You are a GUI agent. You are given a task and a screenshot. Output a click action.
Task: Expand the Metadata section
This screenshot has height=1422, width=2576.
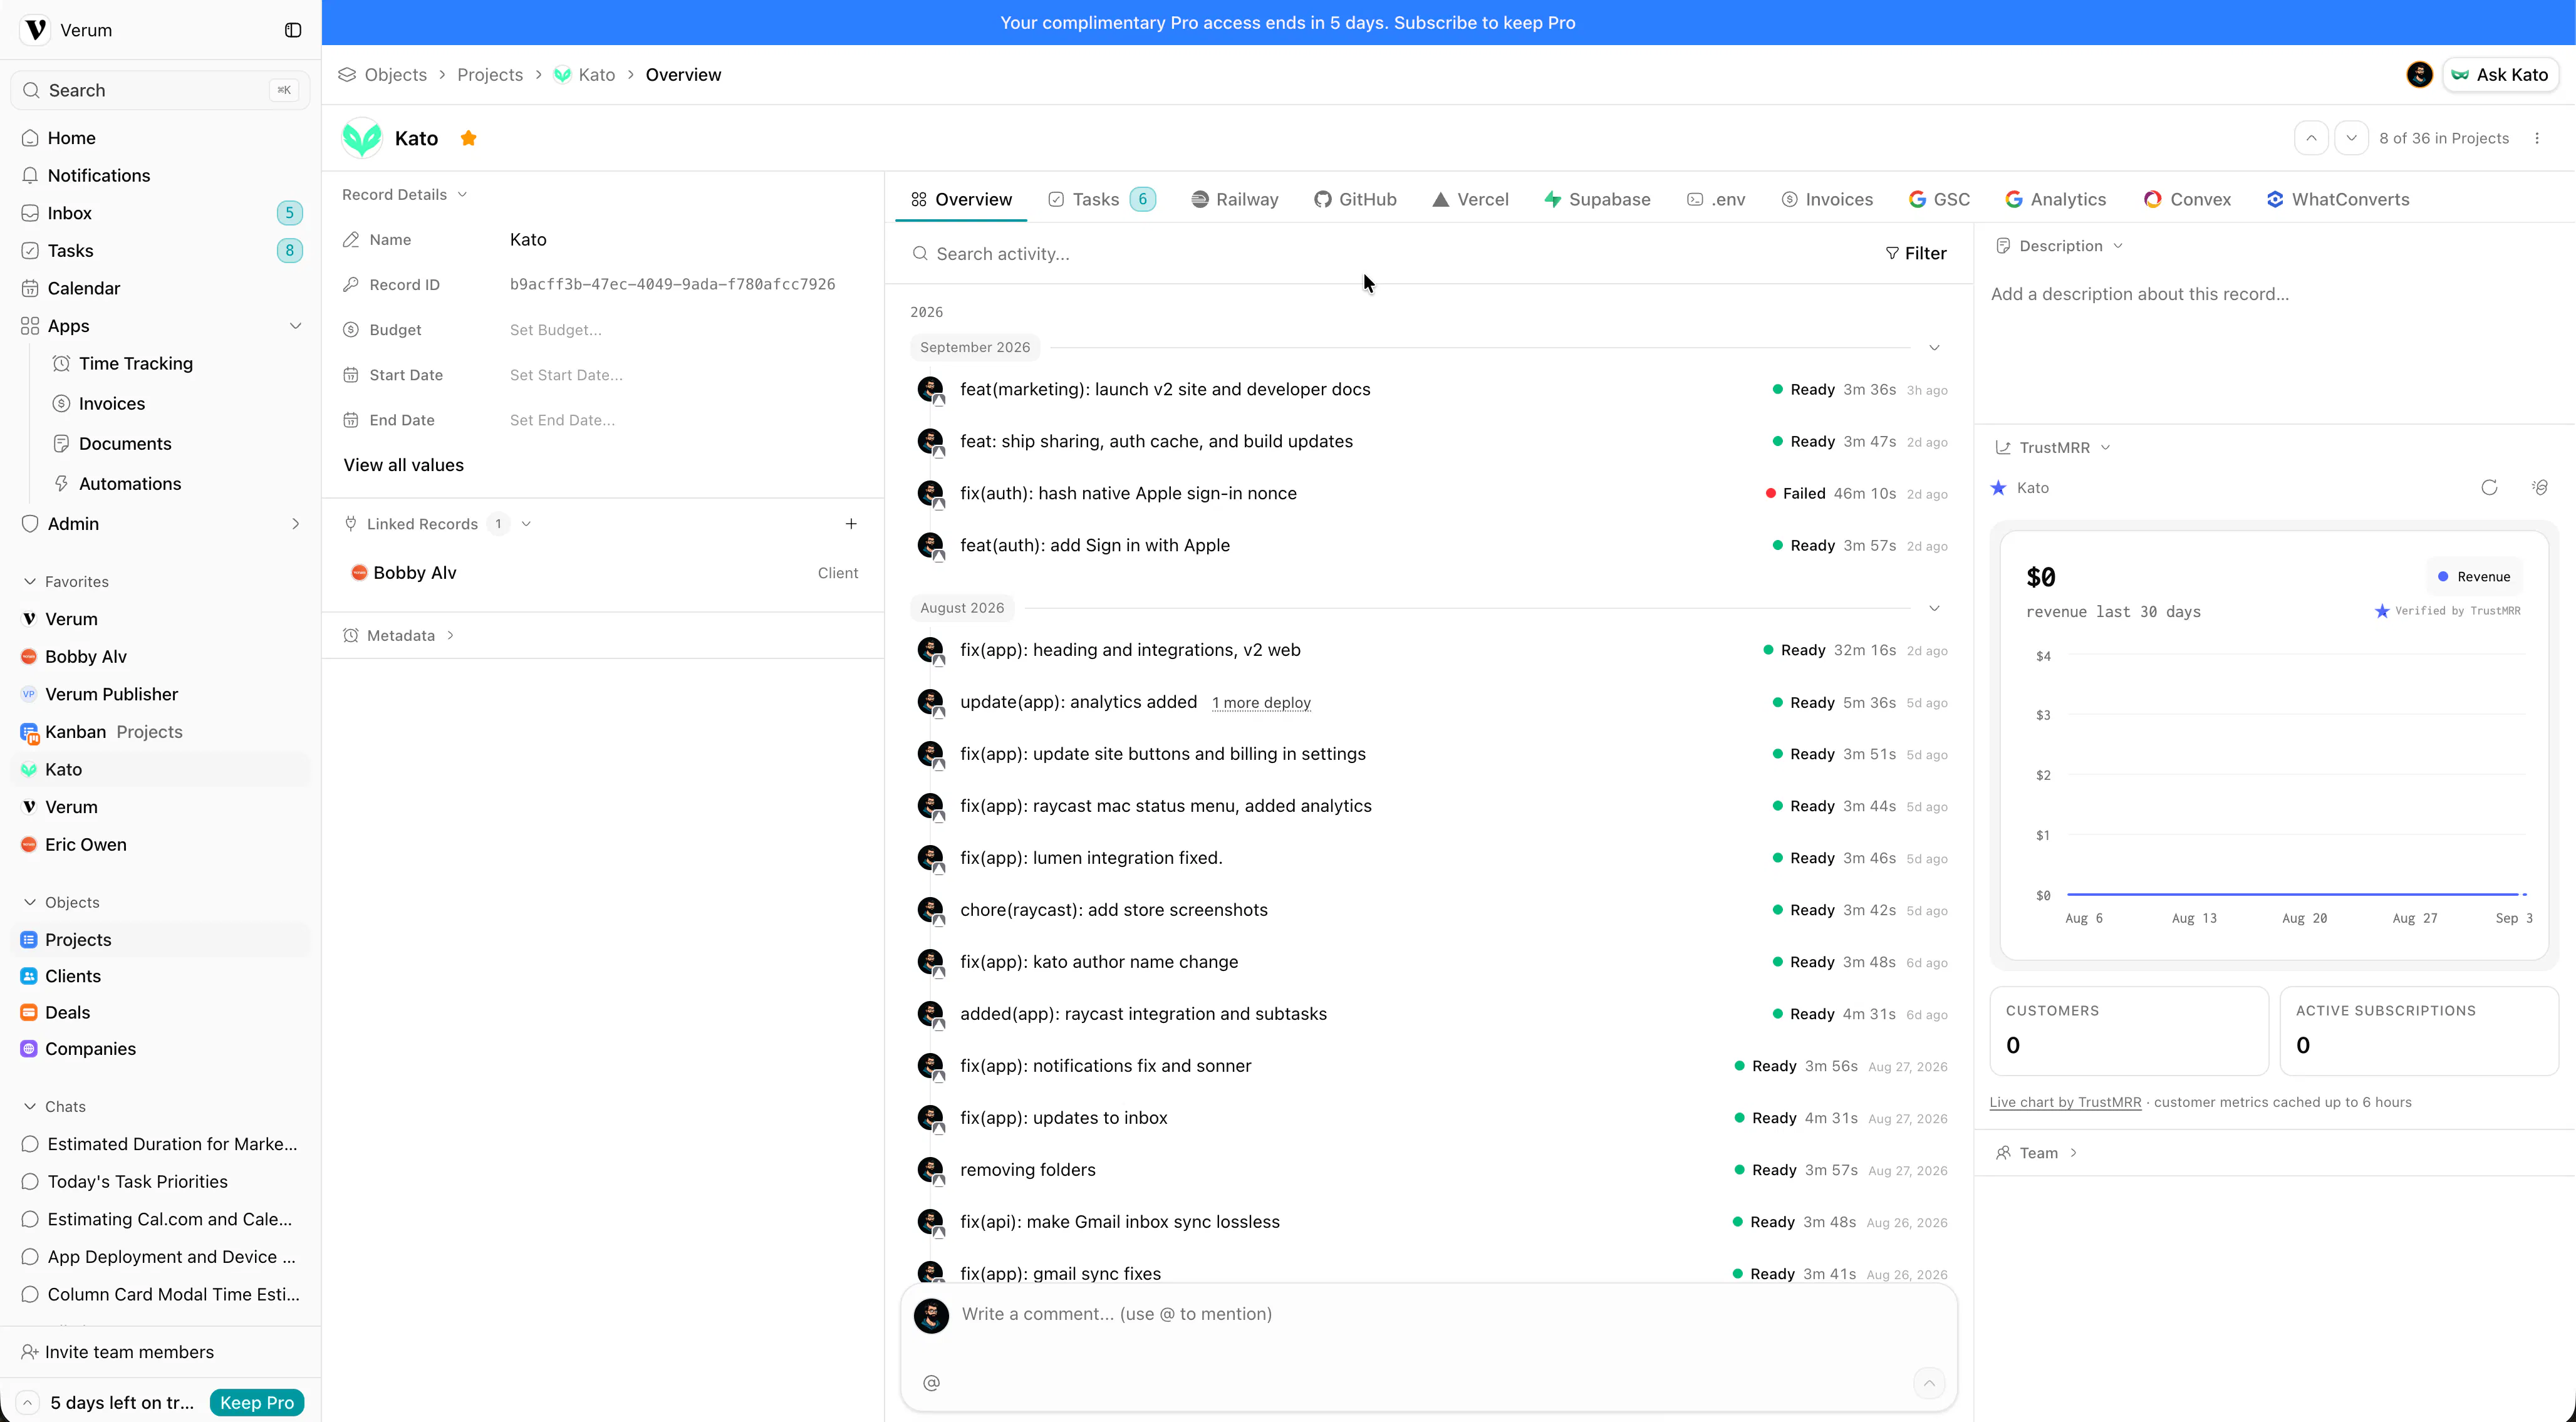[400, 635]
